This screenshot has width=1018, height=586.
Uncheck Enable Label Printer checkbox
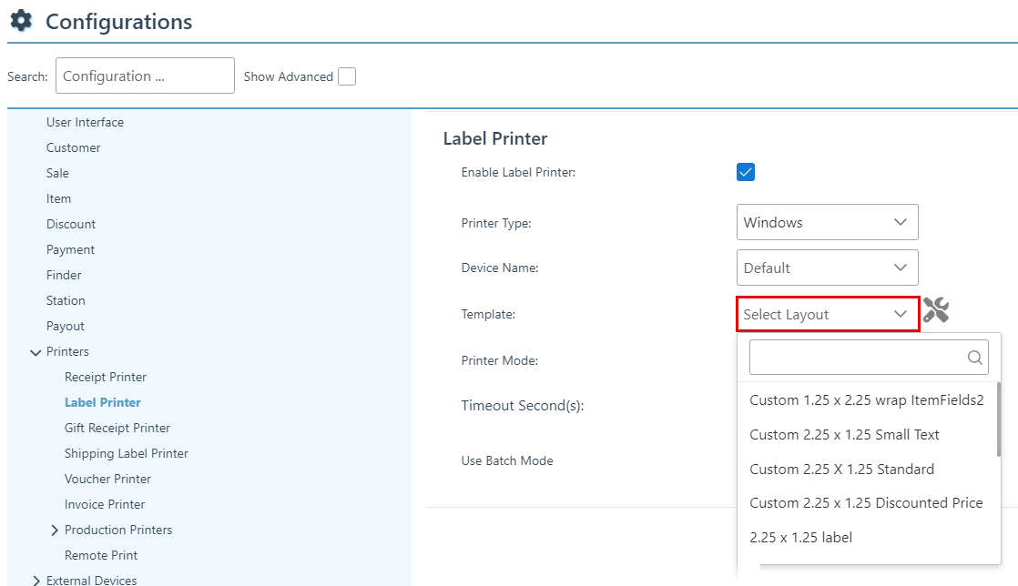click(746, 172)
